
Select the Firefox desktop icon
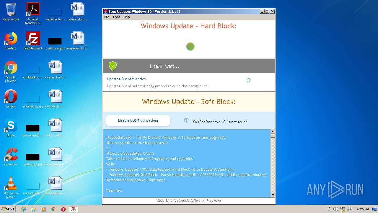11,41
